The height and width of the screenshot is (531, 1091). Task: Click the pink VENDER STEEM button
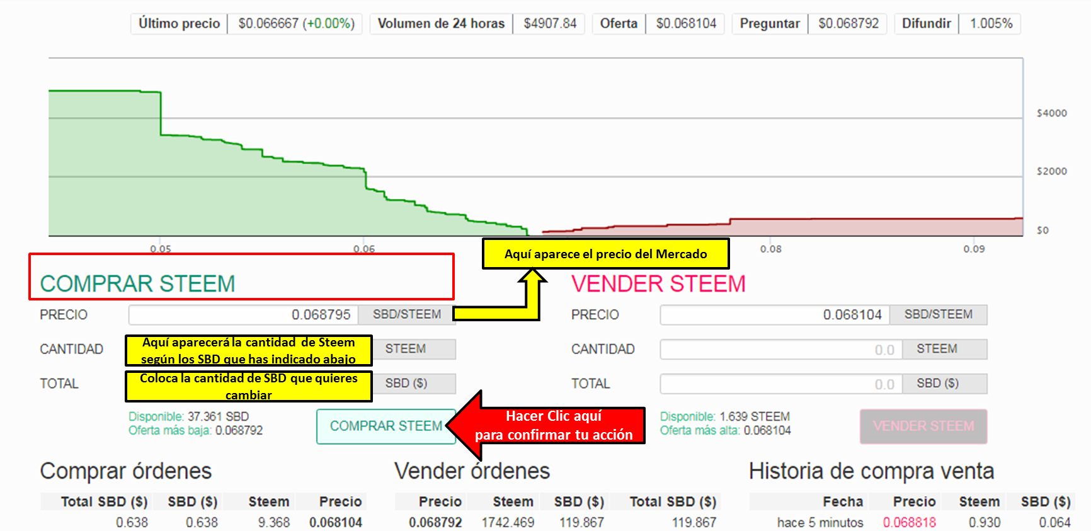[x=923, y=426]
